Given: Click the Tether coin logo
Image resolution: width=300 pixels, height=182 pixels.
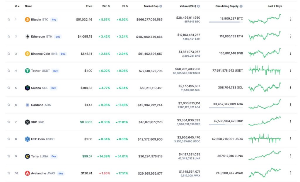Looking at the screenshot, I should [x=27, y=71].
